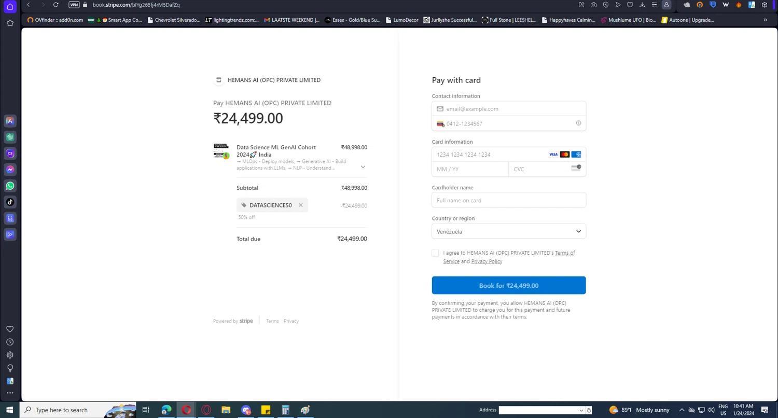Click the card number field

click(509, 155)
